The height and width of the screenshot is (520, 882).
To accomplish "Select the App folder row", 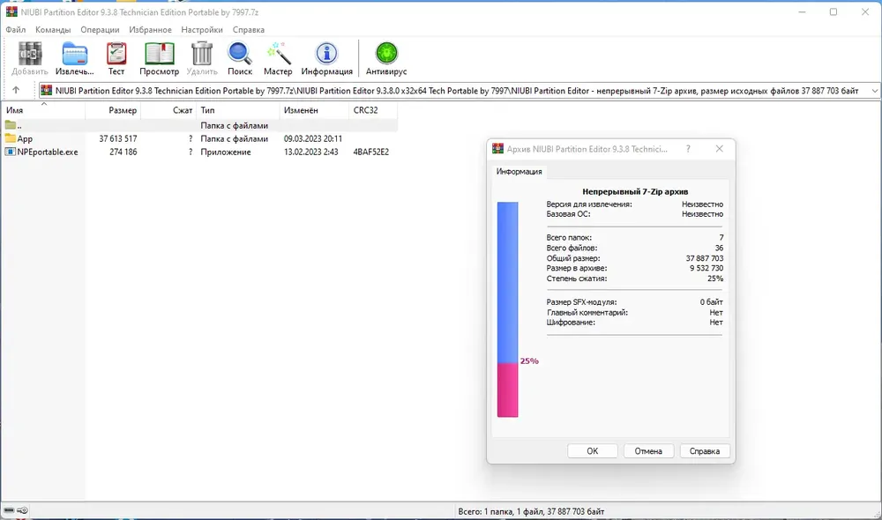I will click(199, 138).
